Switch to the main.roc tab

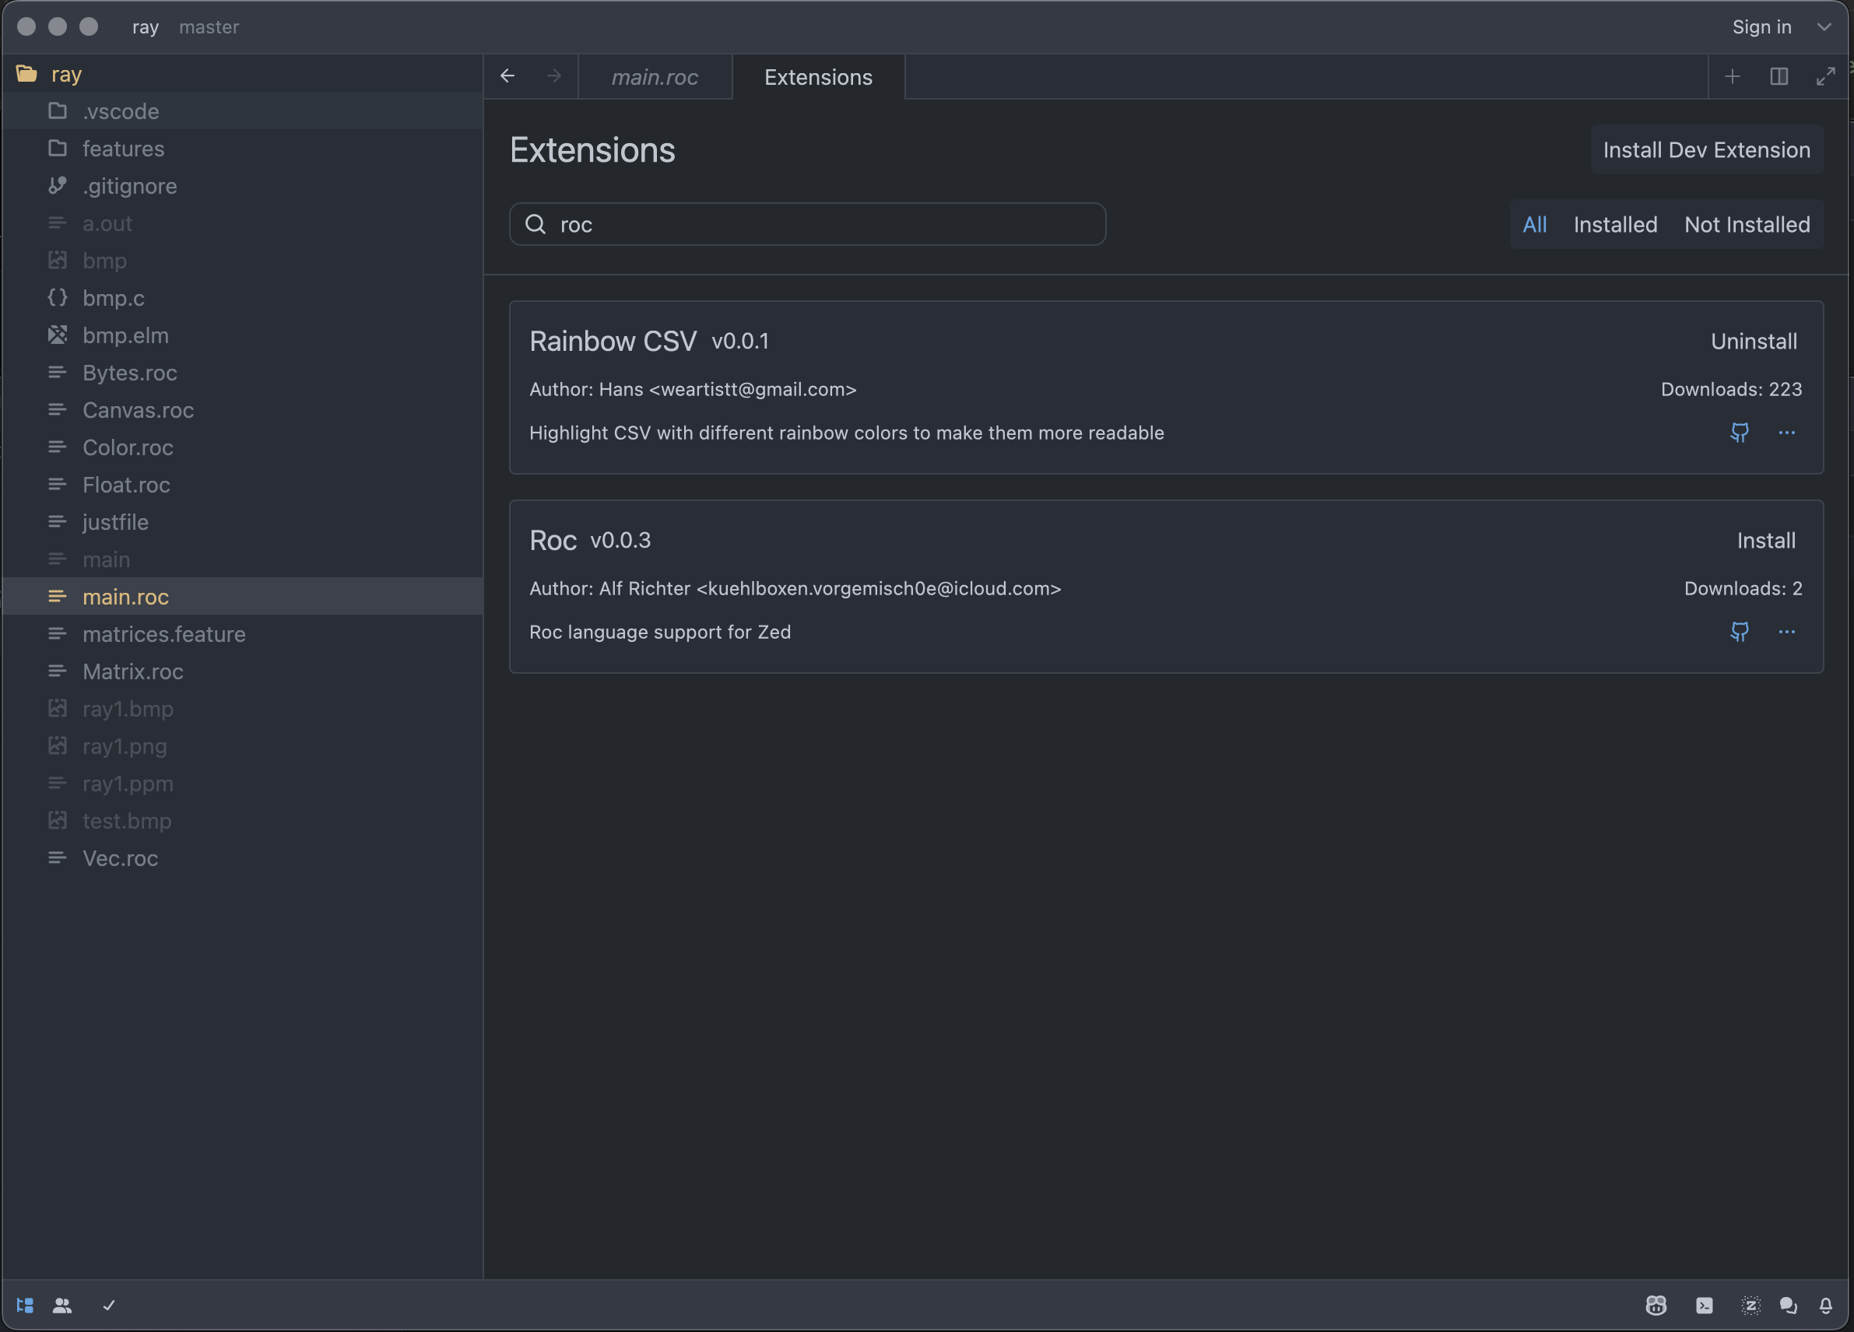655,77
